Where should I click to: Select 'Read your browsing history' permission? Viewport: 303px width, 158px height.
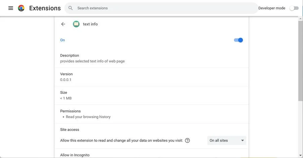88,117
